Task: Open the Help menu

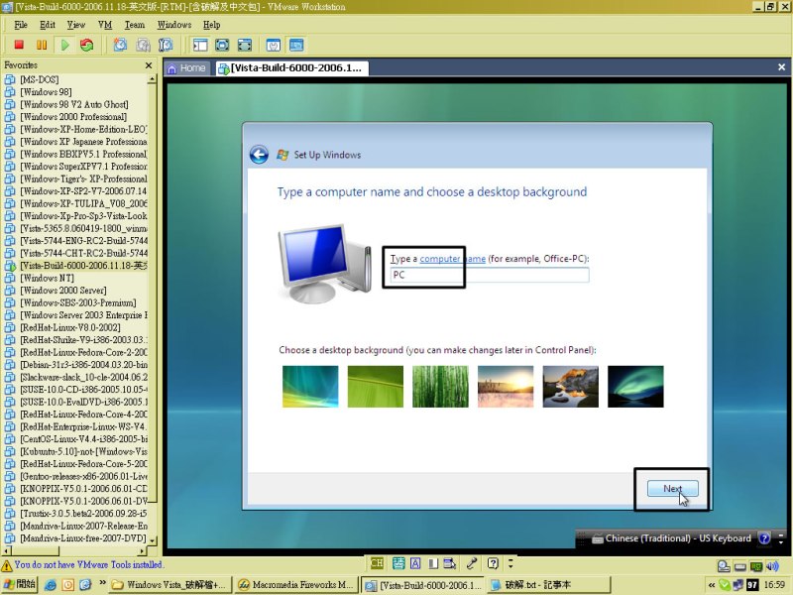Action: (x=212, y=25)
